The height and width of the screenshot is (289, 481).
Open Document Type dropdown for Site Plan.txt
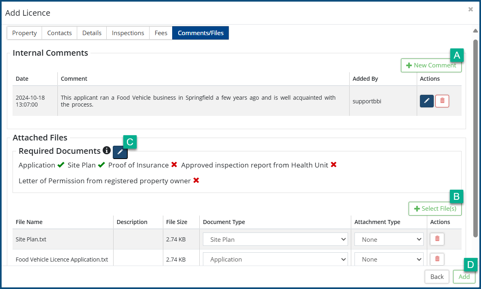point(275,239)
